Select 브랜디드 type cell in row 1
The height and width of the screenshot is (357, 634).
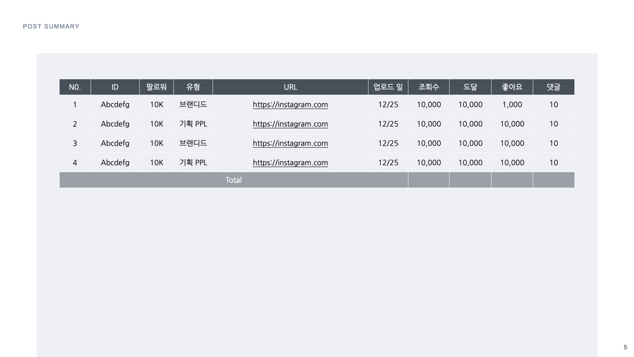click(193, 105)
